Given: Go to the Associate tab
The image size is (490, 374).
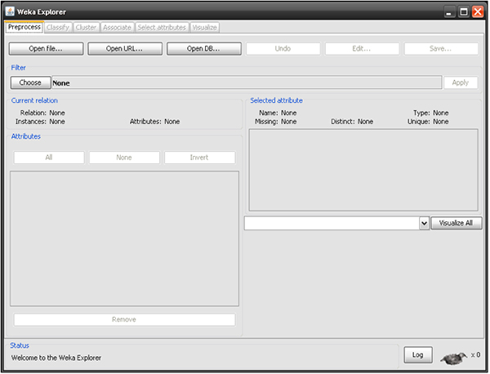Looking at the screenshot, I should pyautogui.click(x=117, y=28).
